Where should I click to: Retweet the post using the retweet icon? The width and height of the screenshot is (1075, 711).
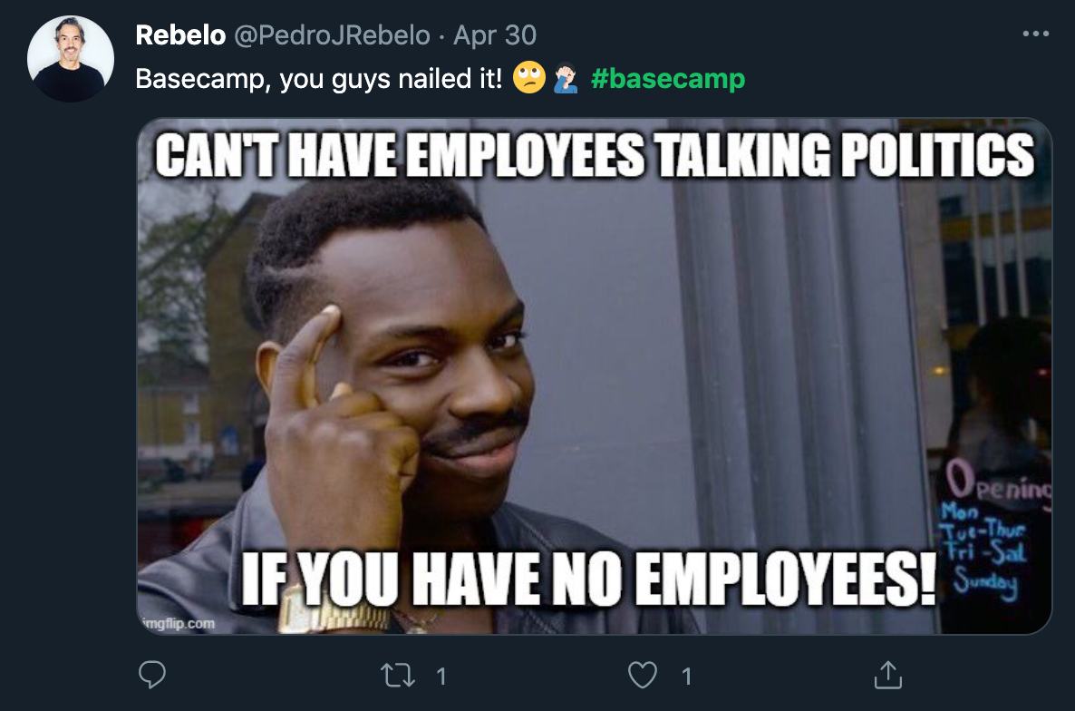398,676
